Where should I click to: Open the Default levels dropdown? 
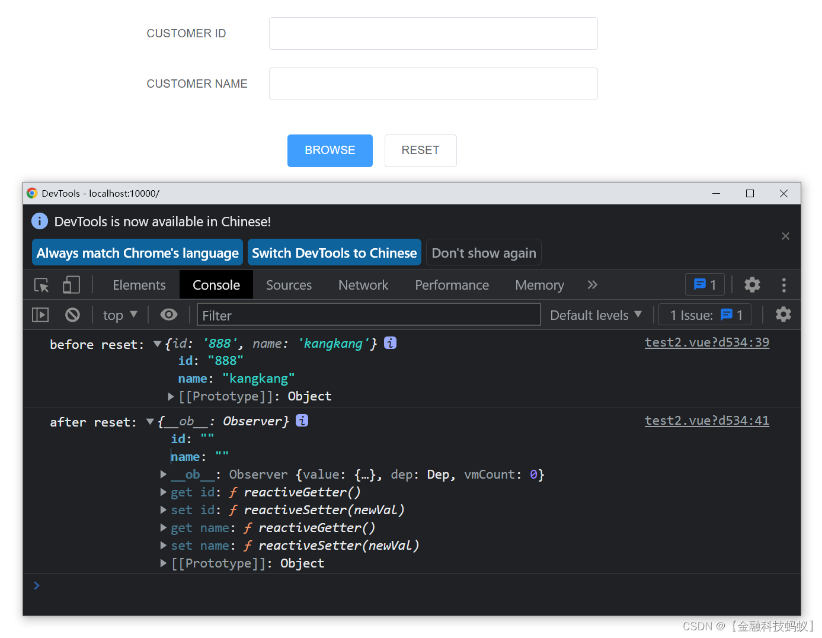click(x=596, y=315)
